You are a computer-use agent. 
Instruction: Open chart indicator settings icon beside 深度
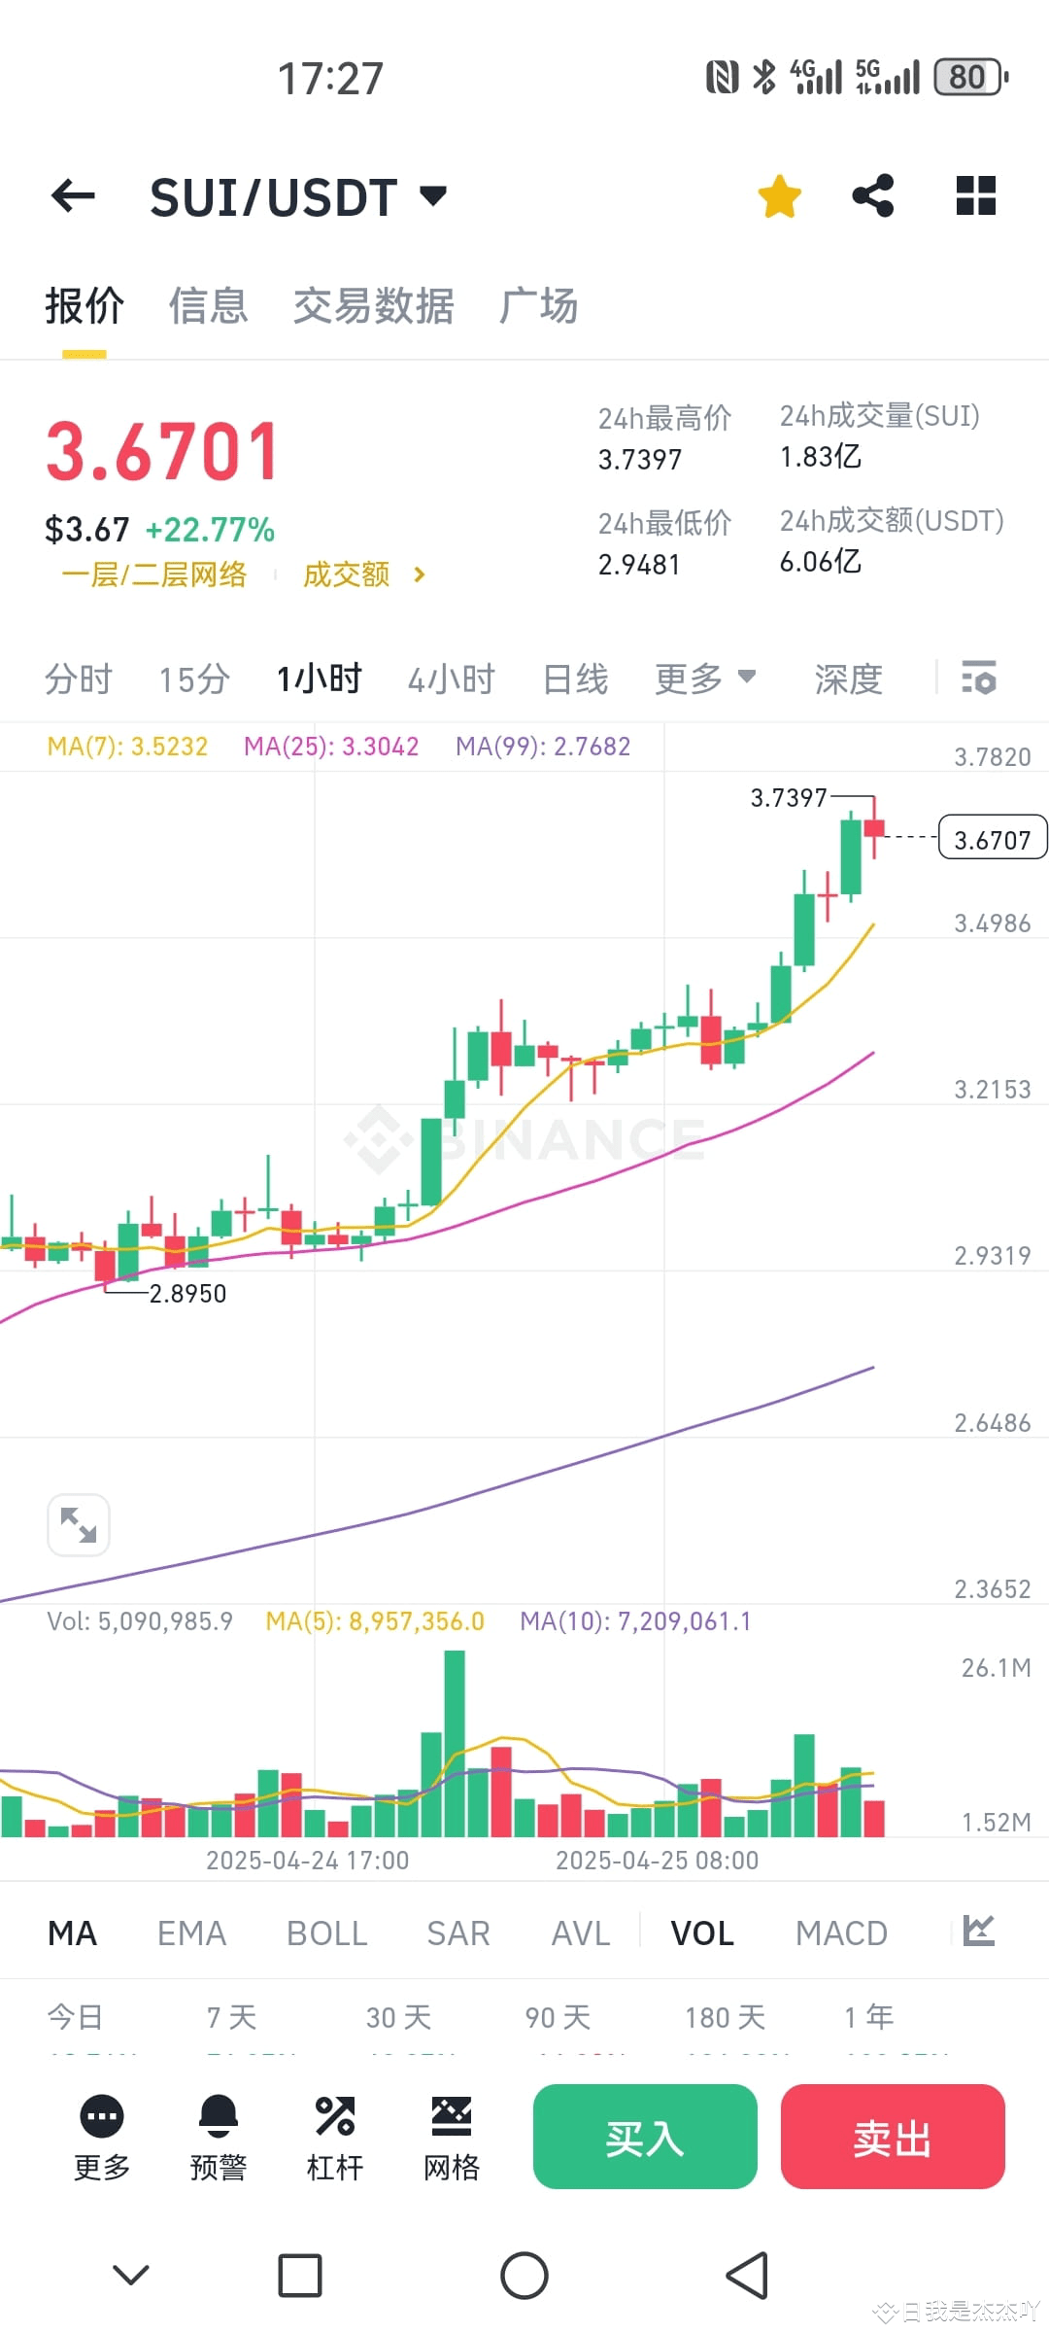click(x=979, y=678)
